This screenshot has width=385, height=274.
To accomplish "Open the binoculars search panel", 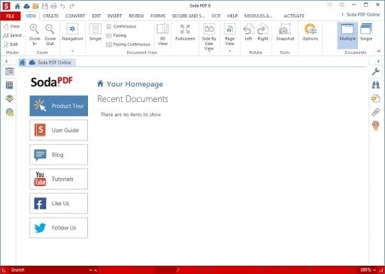I will 375,85.
